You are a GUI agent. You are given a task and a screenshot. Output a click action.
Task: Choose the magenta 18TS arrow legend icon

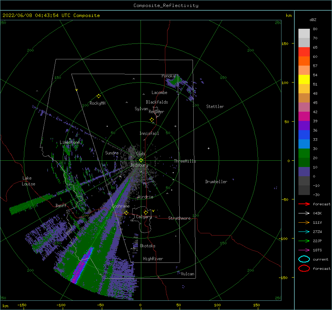tap(304, 250)
